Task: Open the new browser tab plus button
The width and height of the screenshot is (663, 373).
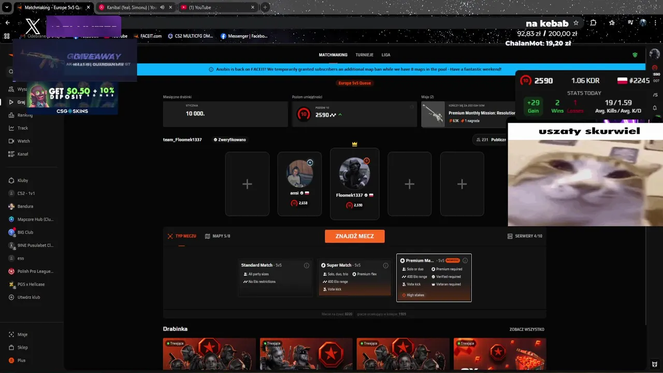Action: coord(265,7)
